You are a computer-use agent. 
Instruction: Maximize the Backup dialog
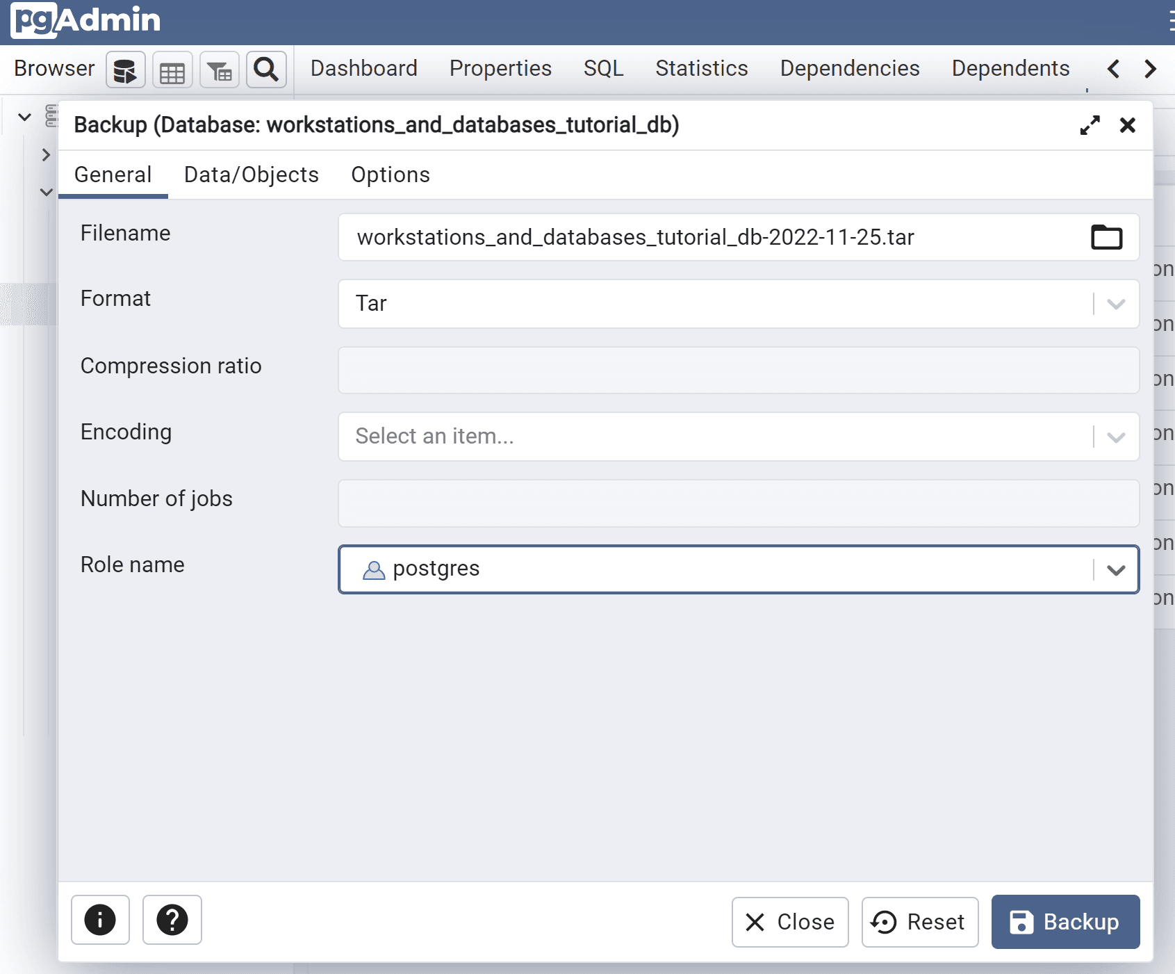[x=1090, y=125]
